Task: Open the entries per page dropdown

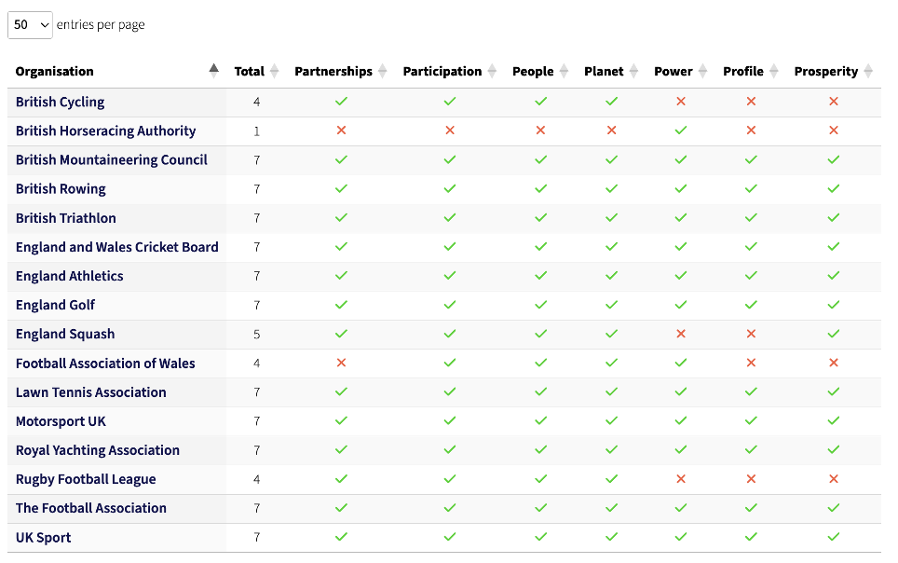Action: click(31, 25)
